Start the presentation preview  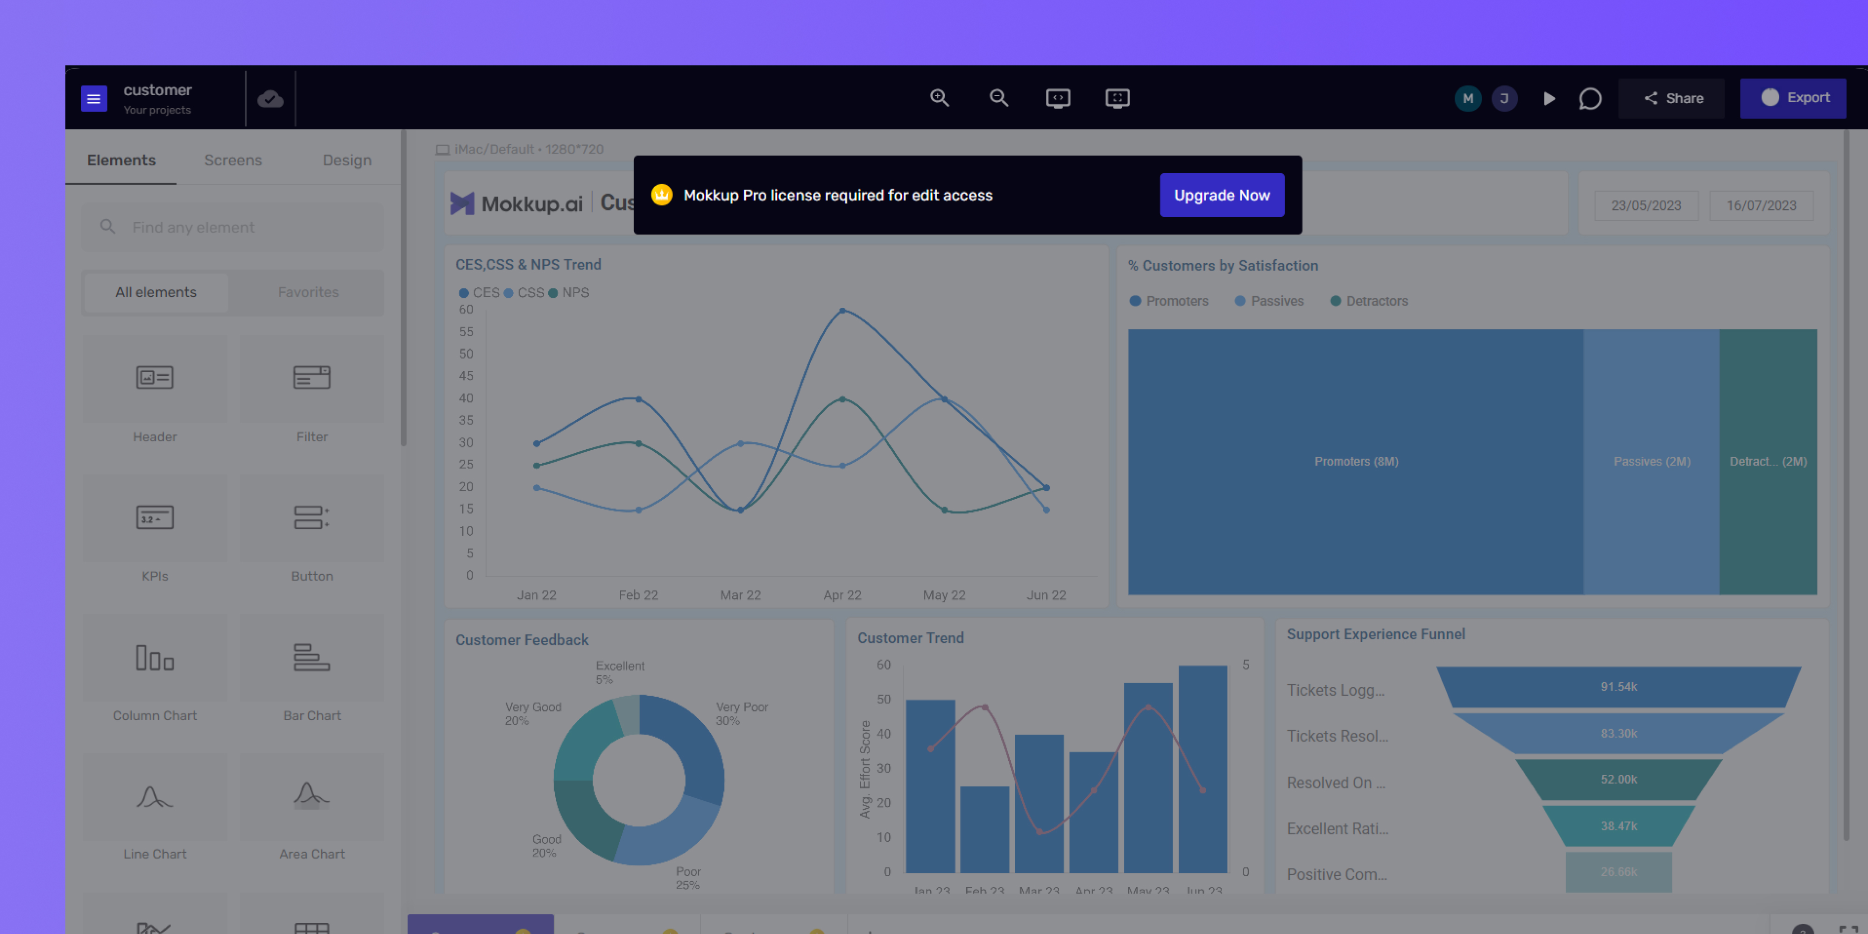click(1549, 99)
